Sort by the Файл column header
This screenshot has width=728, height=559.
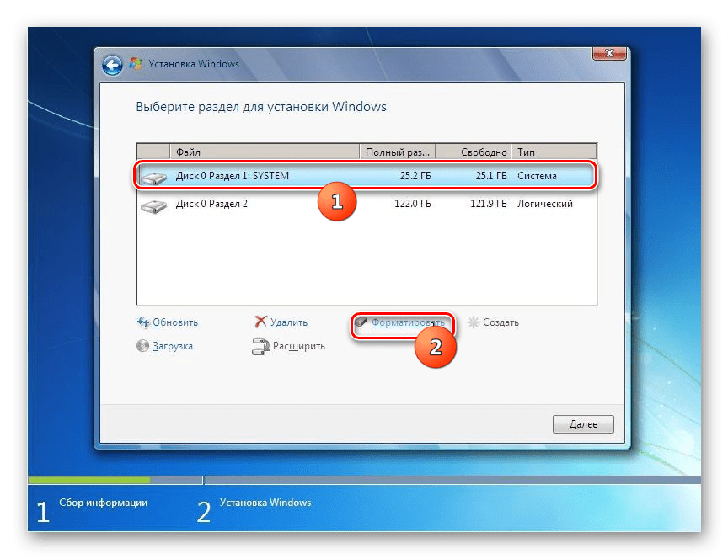[189, 152]
